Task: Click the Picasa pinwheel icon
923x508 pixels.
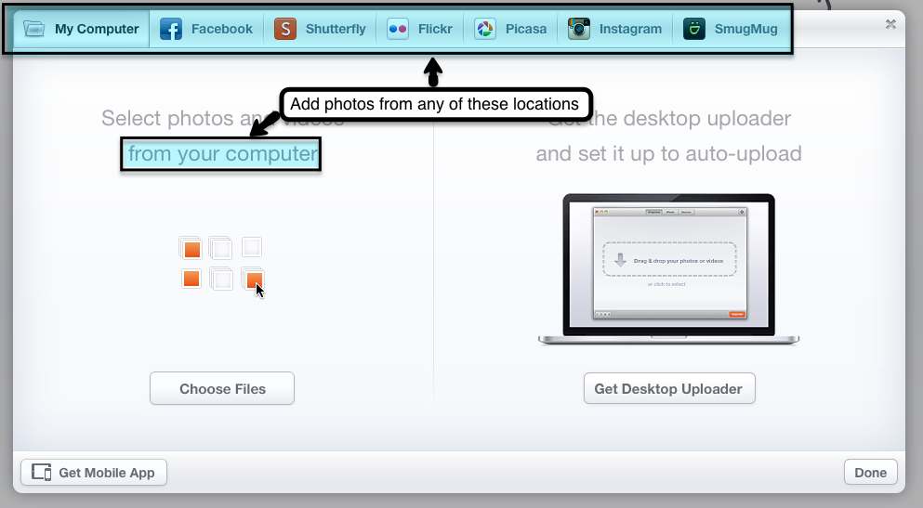Action: tap(485, 29)
